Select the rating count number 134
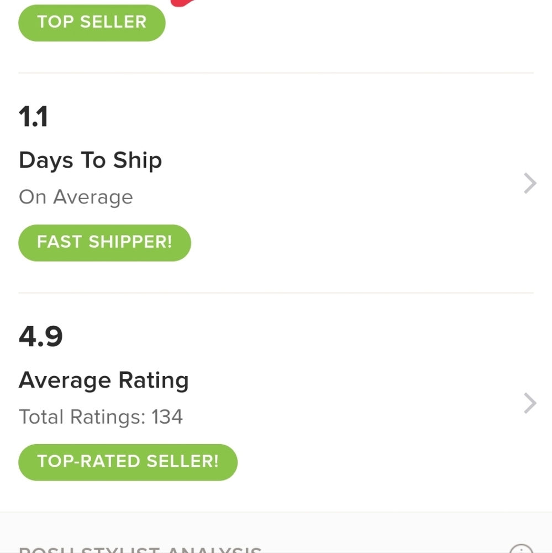 (167, 416)
